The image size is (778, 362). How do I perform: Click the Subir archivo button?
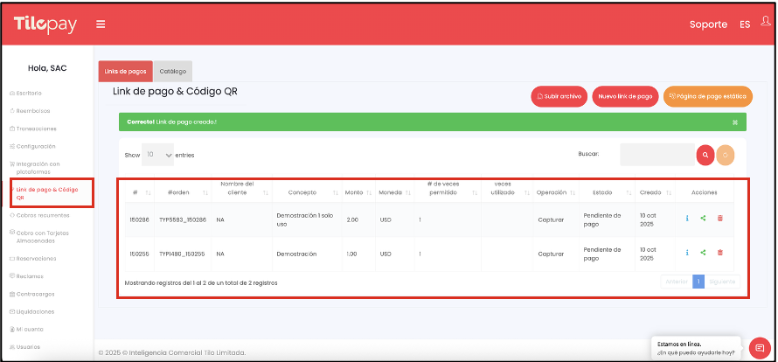559,96
